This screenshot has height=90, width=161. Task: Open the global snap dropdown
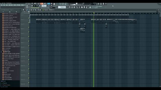pos(53,7)
